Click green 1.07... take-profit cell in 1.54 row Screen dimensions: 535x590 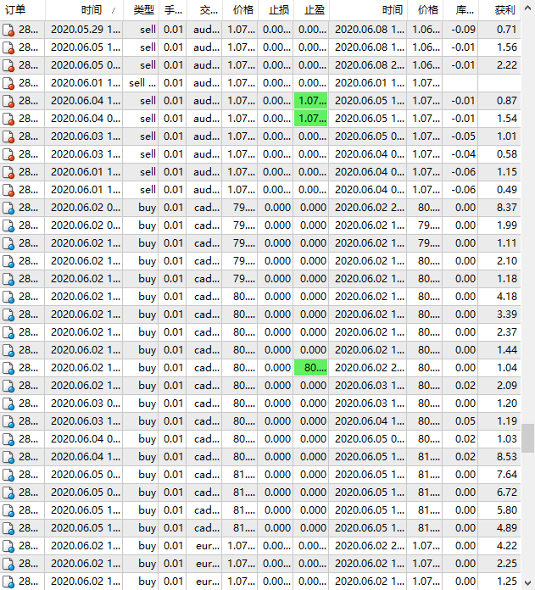(x=311, y=119)
